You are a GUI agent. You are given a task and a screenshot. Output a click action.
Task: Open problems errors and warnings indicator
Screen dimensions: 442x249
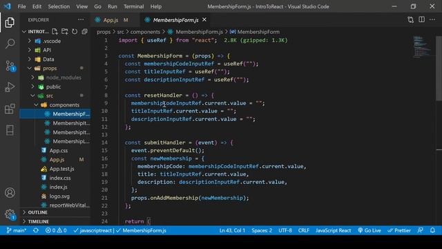point(56,230)
